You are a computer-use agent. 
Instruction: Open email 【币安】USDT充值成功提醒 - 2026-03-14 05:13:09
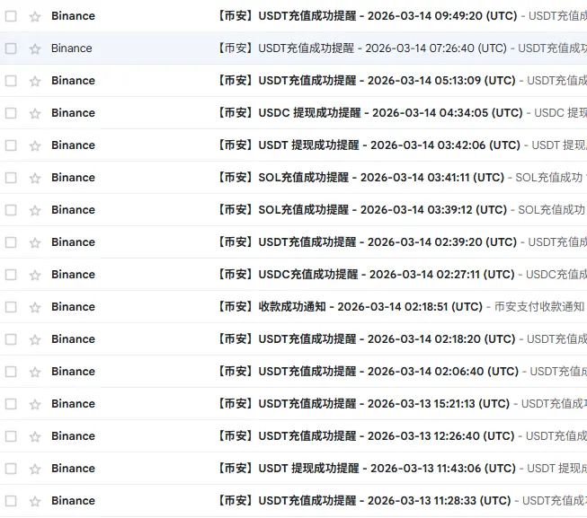pyautogui.click(x=366, y=81)
